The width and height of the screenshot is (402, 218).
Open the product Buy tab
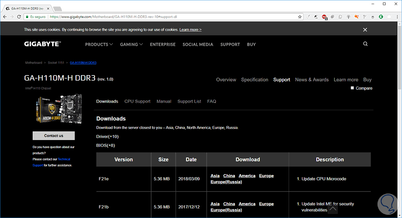tap(367, 79)
